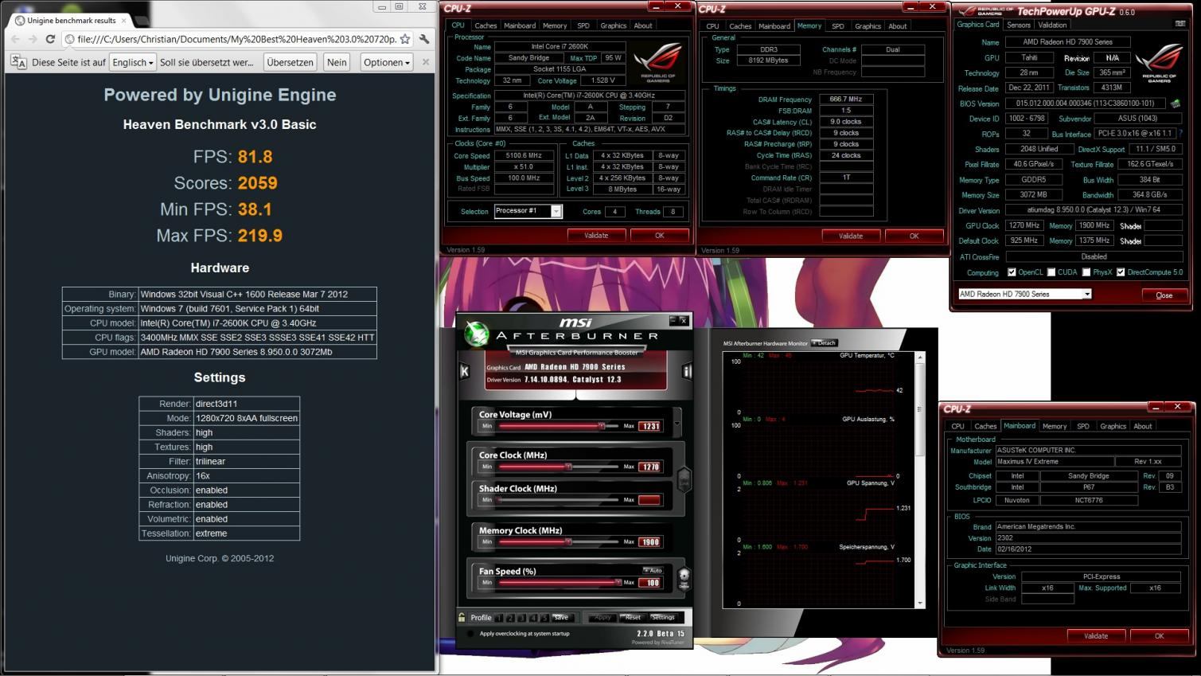Click the GPU-Z BIOS save chip icon
Viewport: 1201px width, 676px height.
point(1175,104)
